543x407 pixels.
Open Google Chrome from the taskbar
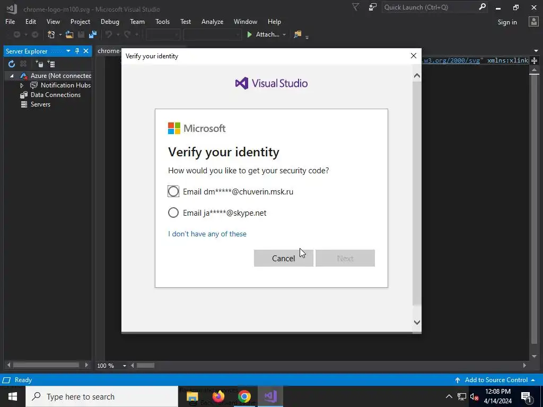[x=244, y=396]
